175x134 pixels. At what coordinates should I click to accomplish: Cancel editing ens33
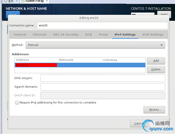click(139, 124)
